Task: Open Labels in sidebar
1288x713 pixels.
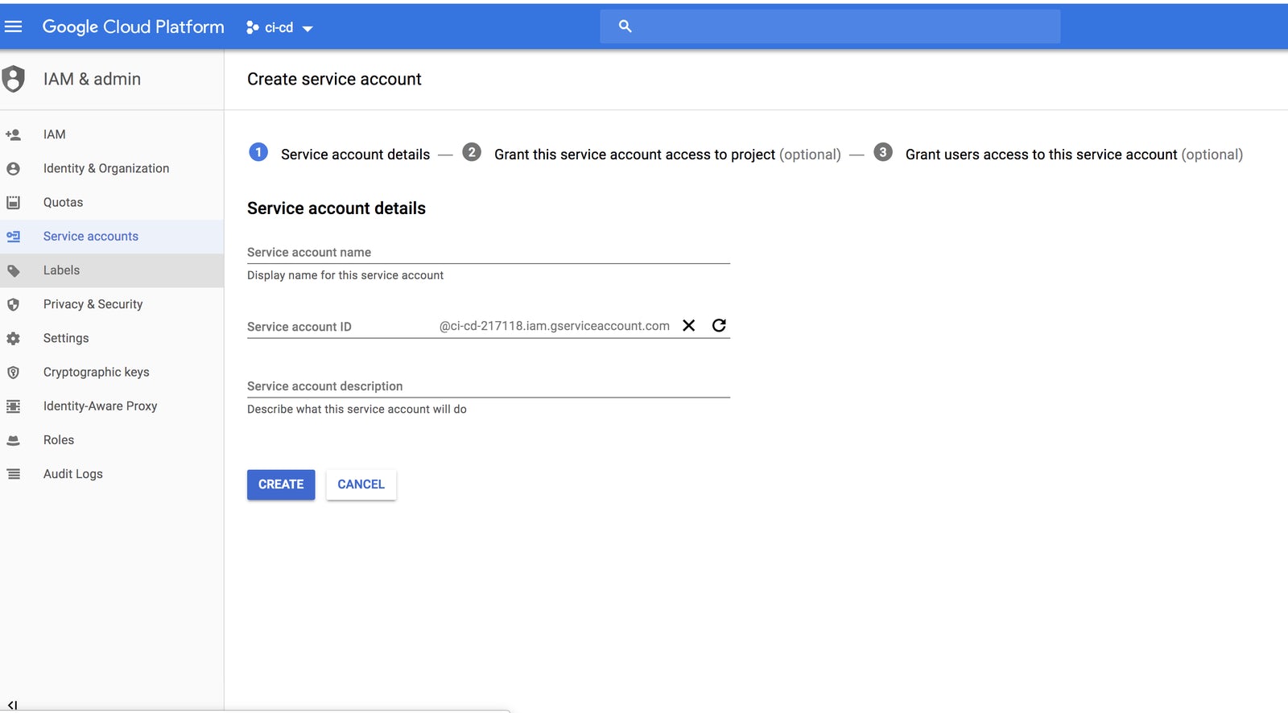Action: (112, 270)
